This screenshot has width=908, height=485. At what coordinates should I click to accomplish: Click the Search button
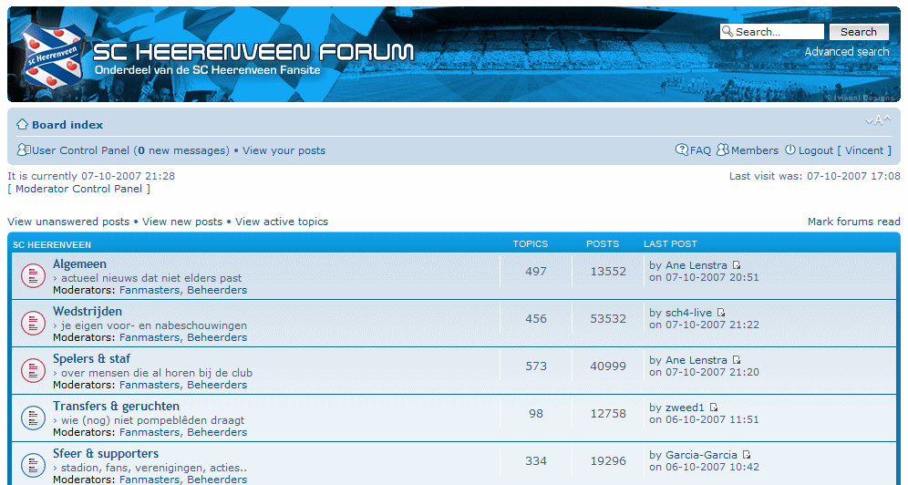pyautogui.click(x=859, y=32)
